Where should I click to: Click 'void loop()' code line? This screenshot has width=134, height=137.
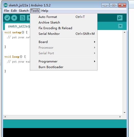(15, 57)
